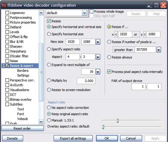Screen dimensions: 168x142
Task: Toggle the x less-than comparison button
Action: click(116, 34)
